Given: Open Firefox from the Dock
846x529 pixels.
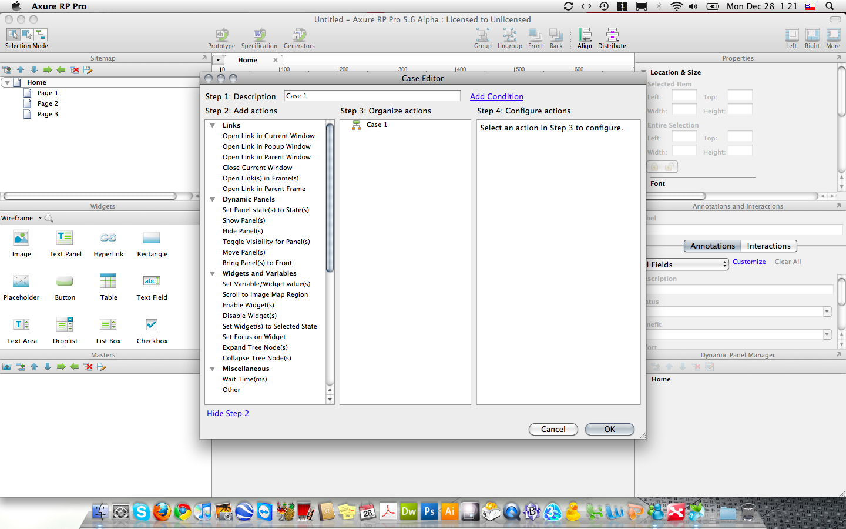Looking at the screenshot, I should tap(162, 512).
